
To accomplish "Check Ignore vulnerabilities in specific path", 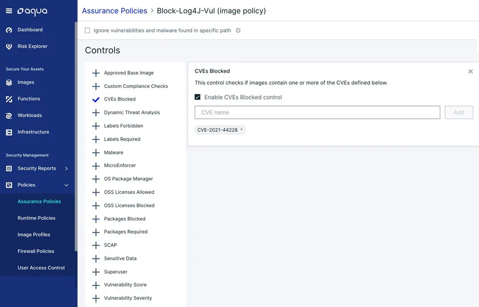I will pyautogui.click(x=87, y=30).
